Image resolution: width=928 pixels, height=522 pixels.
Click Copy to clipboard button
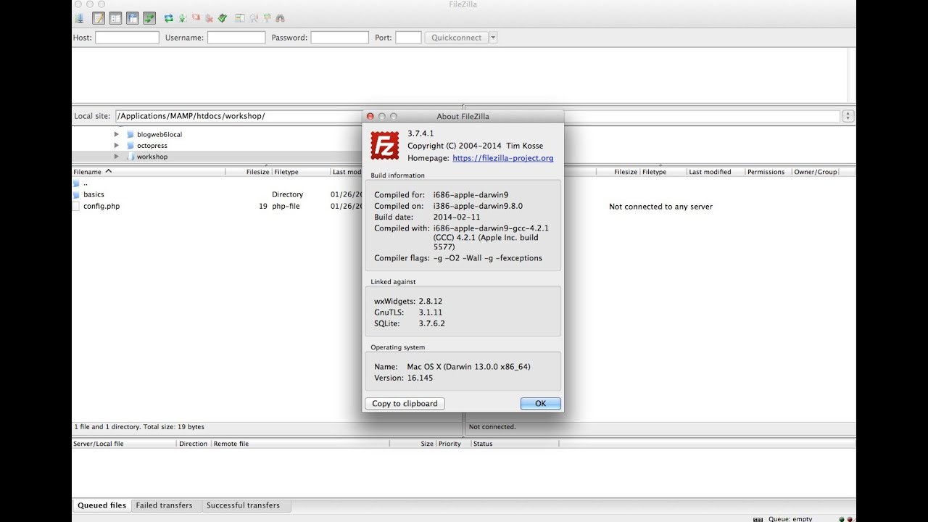click(405, 404)
